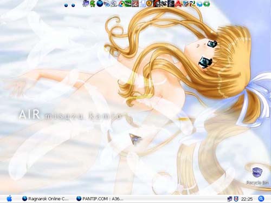Launch the green frog icon in dock
Viewport: 271px width, 203px height.
[x=93, y=4]
